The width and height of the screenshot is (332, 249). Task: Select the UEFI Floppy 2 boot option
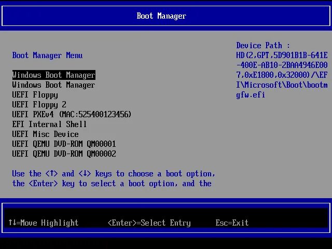pos(39,105)
